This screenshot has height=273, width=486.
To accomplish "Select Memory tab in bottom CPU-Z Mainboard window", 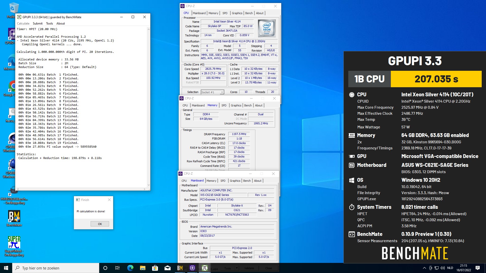I will click(211, 181).
